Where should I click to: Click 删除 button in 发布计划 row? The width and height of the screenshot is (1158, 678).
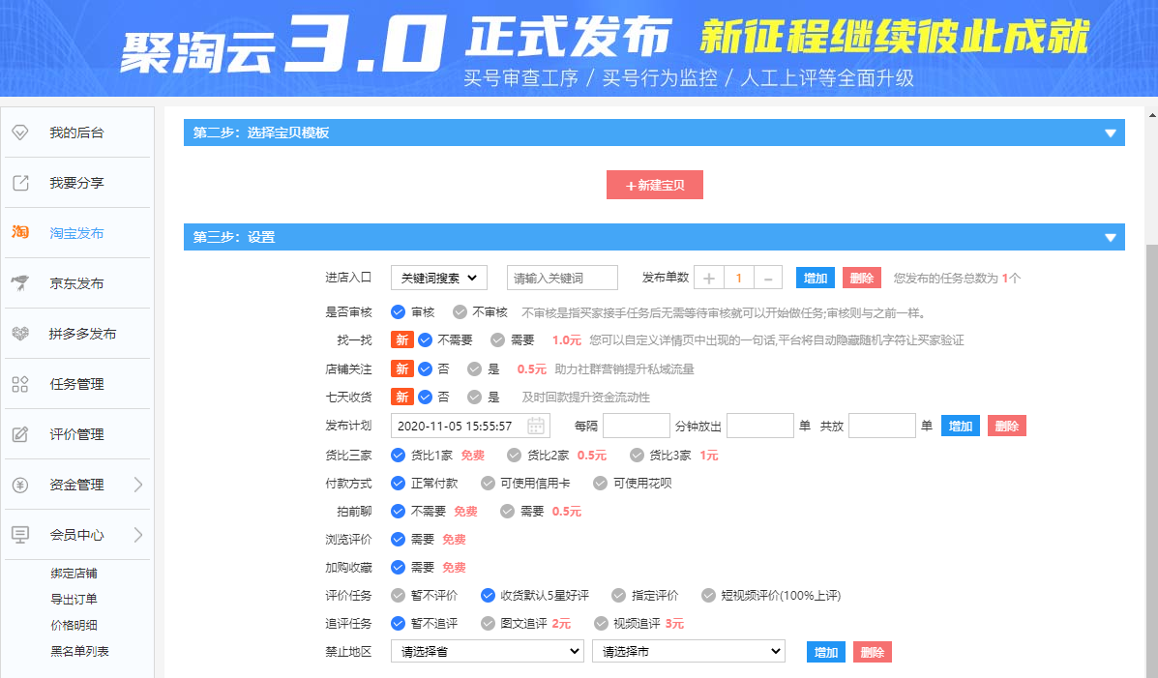1007,427
